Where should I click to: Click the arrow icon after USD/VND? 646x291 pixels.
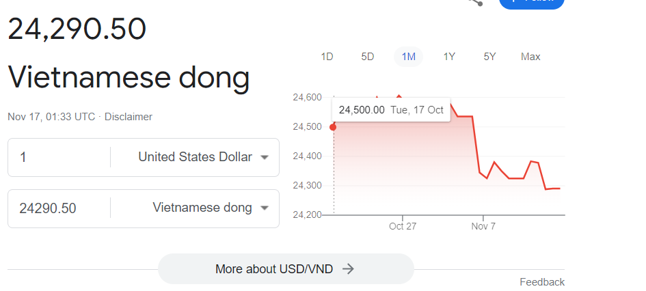click(349, 269)
